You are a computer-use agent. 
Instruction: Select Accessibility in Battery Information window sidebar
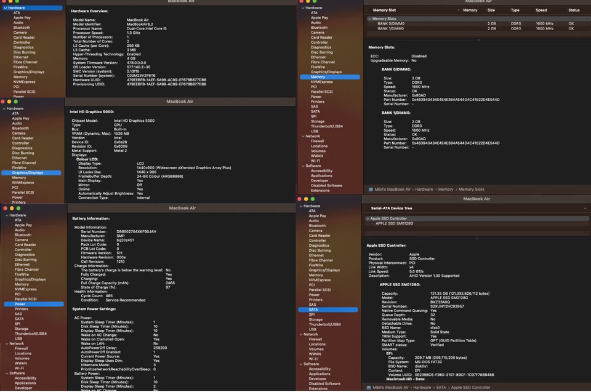tap(25, 378)
